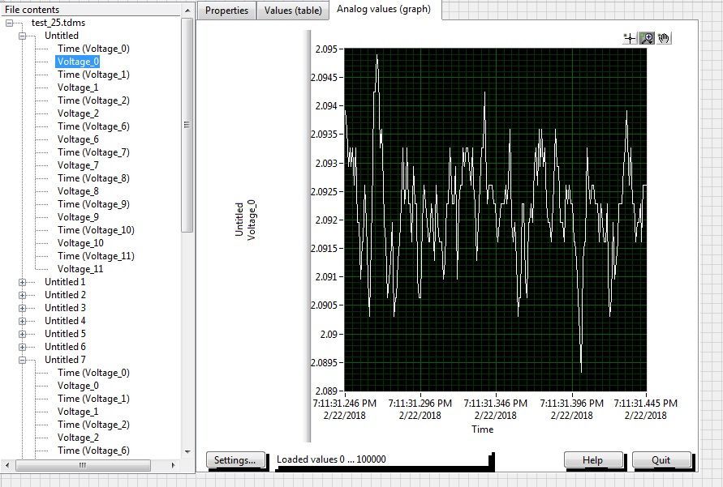Viewport: 723px width, 487px height.
Task: Open the Values (table) tab
Action: (293, 10)
